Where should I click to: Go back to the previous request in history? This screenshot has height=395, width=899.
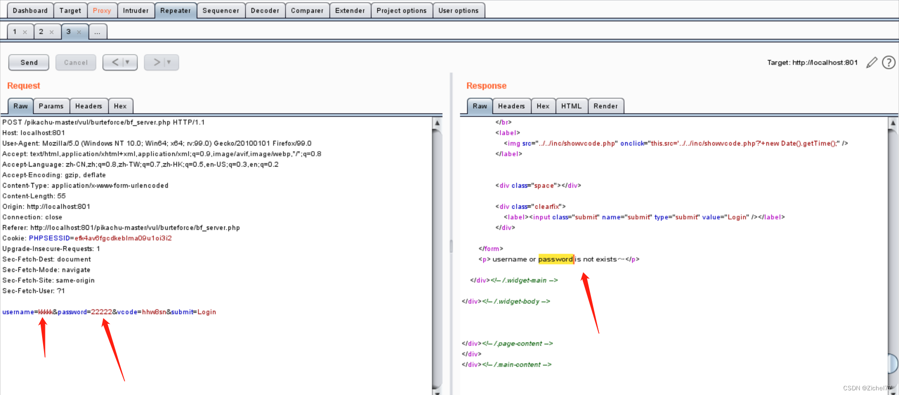point(115,62)
